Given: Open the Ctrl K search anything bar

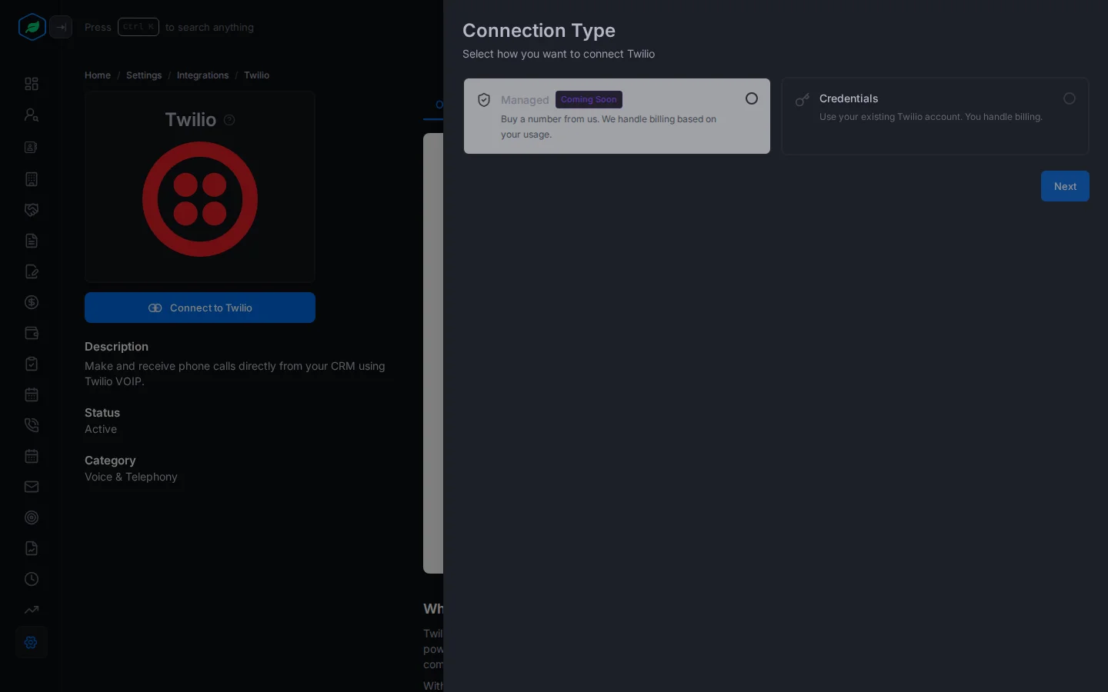Looking at the screenshot, I should point(169,27).
